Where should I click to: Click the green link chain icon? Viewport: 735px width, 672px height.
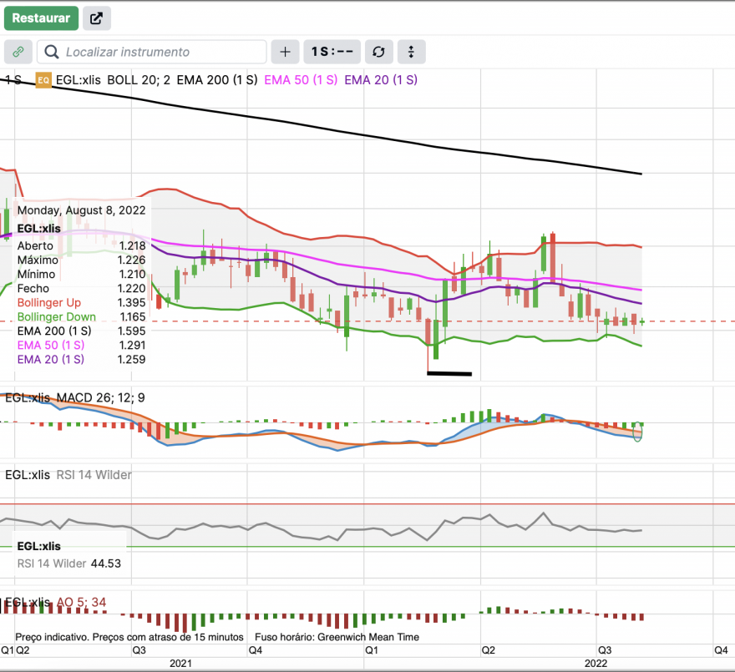pos(18,52)
